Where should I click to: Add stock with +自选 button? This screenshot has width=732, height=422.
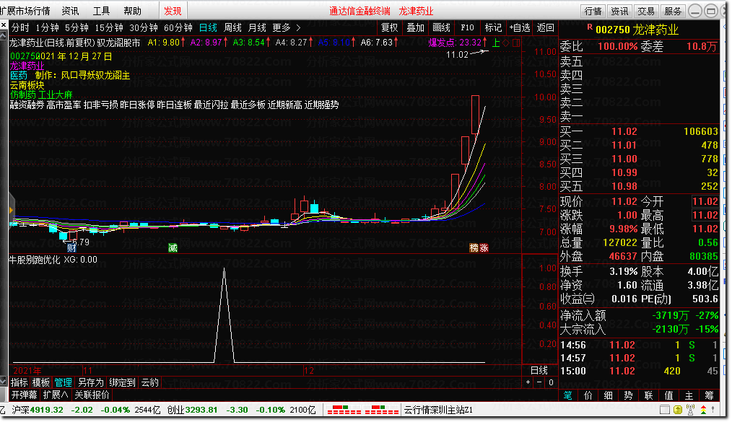click(519, 28)
